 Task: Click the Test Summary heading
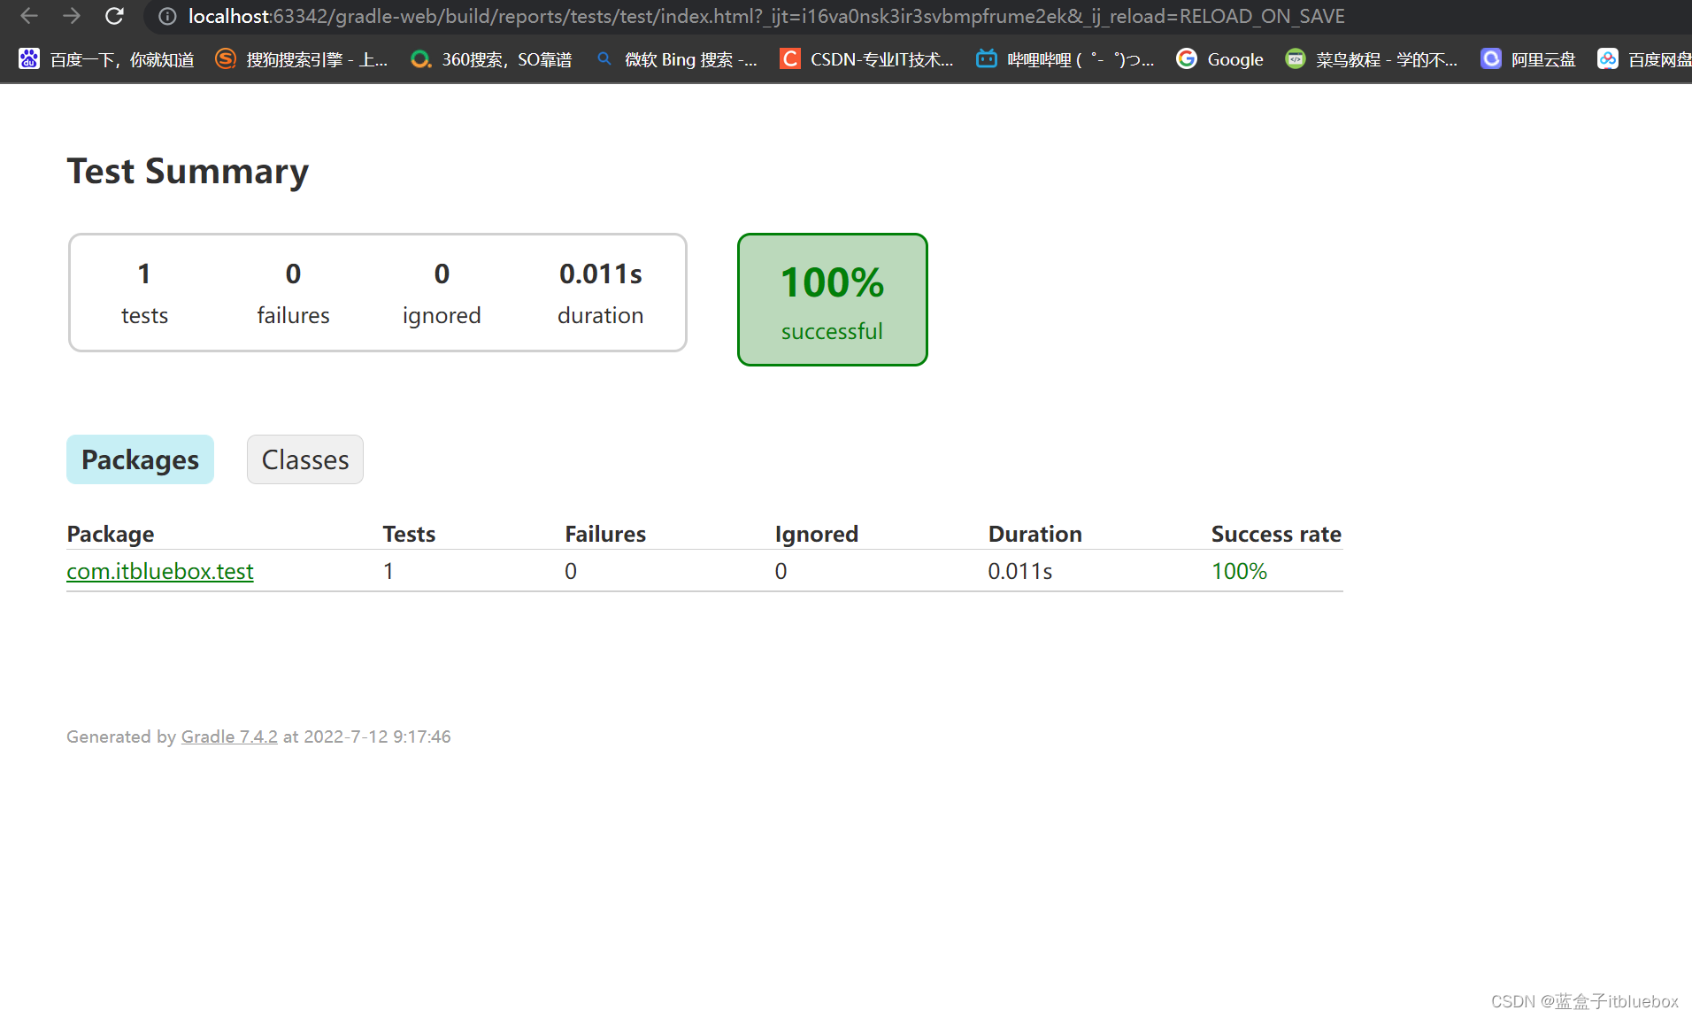(188, 171)
